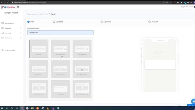Open the Project Settings menu item
The height and width of the screenshot is (110, 195).
10,50
